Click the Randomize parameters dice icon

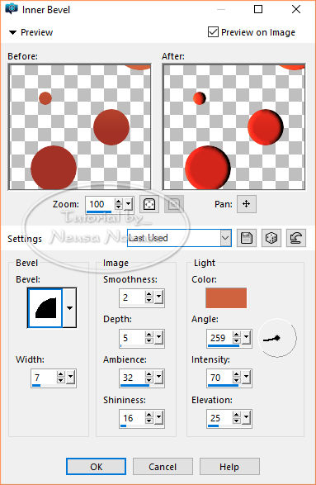[271, 238]
